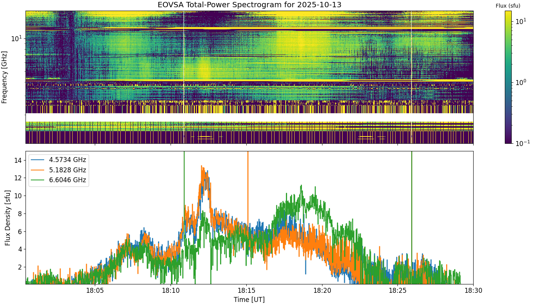Click the 18:05 tick label on time axis
Screen dimensions: 533x305
95,291
